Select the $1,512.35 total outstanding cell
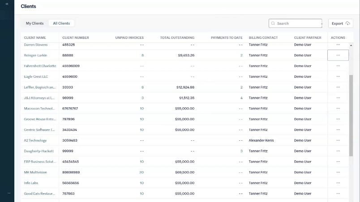Viewport: 360px width, 202px height. coord(187,98)
